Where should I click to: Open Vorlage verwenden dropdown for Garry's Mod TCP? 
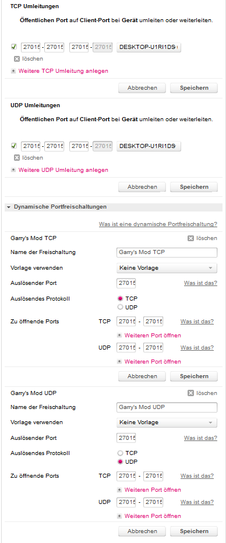167,268
